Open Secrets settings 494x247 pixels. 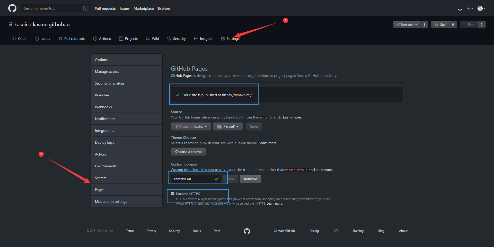click(127, 178)
